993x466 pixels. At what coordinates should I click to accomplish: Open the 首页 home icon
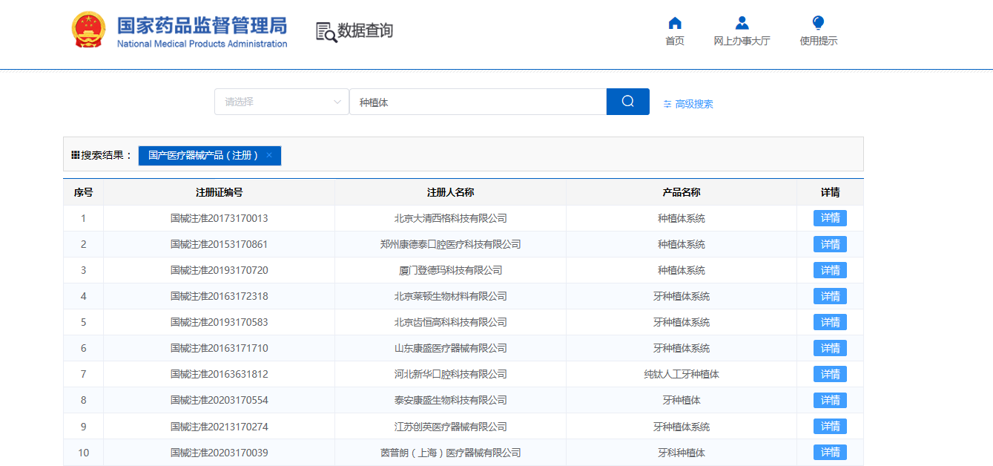coord(674,23)
